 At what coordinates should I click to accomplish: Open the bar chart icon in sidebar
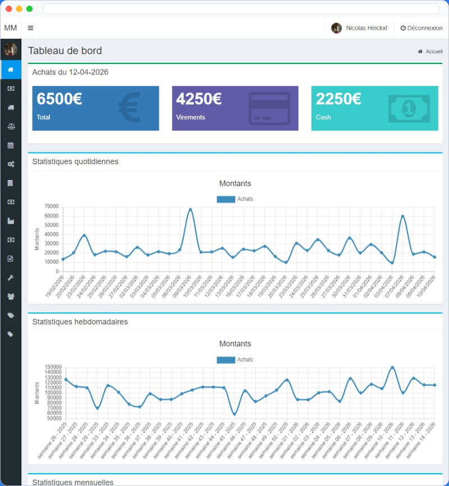coord(11,221)
